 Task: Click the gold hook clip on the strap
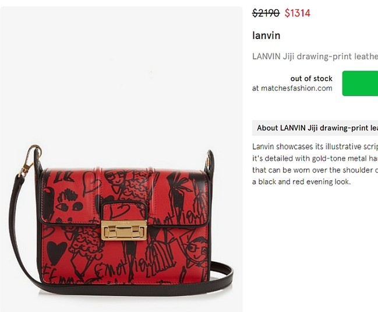click(29, 160)
